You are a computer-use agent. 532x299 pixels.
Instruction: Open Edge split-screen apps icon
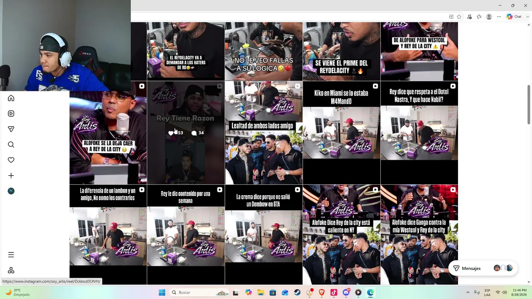(x=451, y=17)
